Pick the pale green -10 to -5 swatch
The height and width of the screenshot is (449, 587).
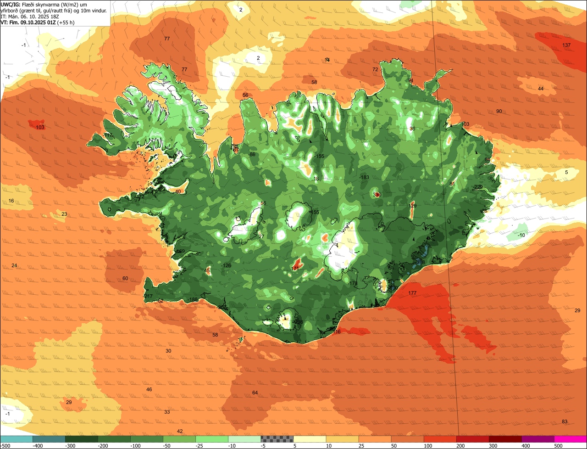pos(244,439)
